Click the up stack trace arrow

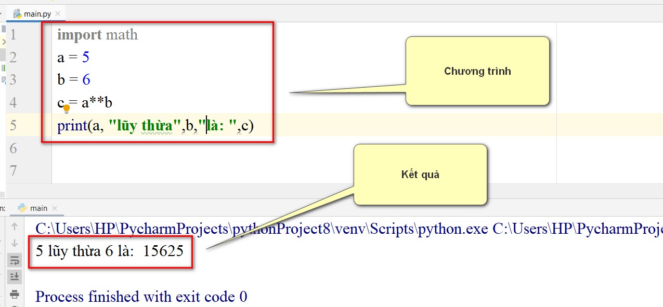tap(15, 226)
